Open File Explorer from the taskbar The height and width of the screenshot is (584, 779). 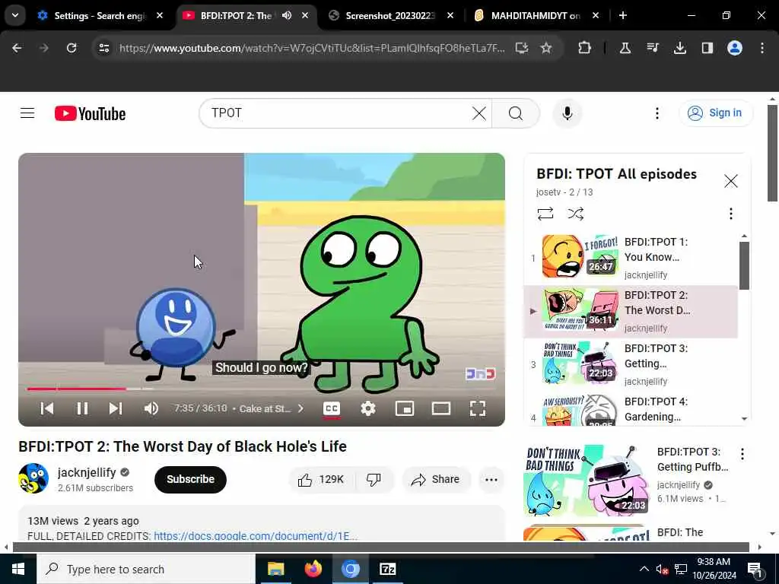tap(275, 569)
